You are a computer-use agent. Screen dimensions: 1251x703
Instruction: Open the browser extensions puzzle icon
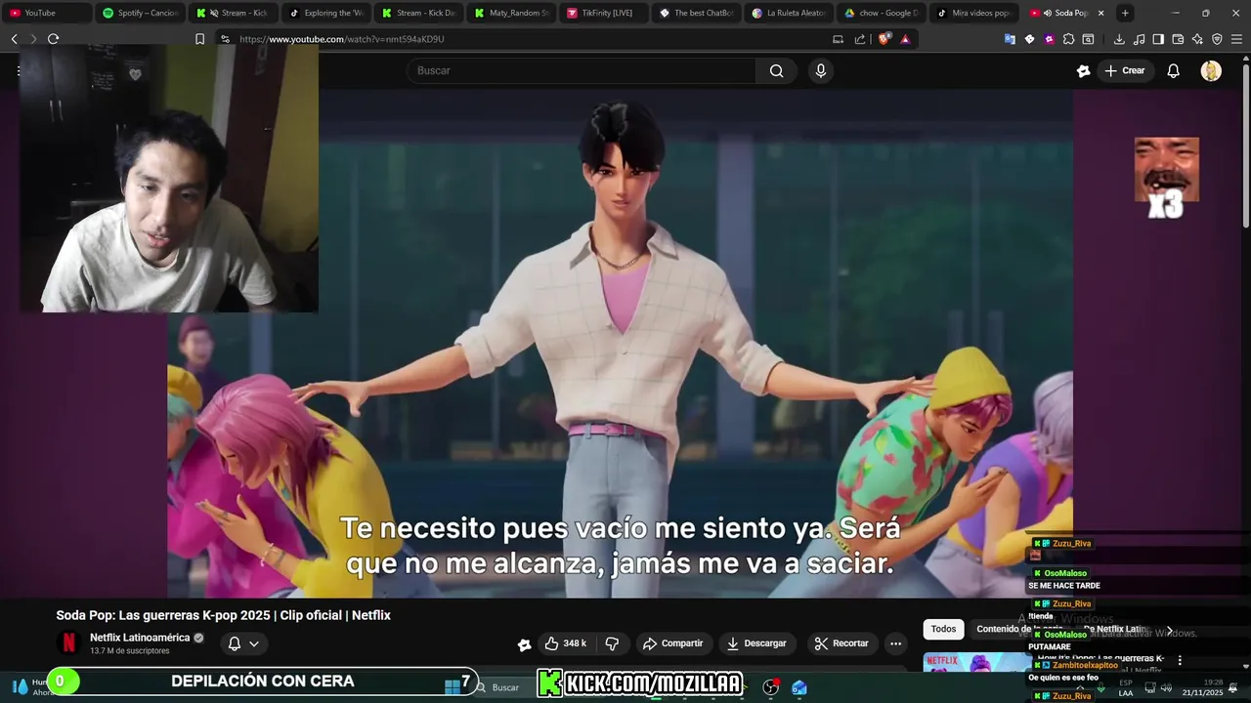coord(1068,39)
